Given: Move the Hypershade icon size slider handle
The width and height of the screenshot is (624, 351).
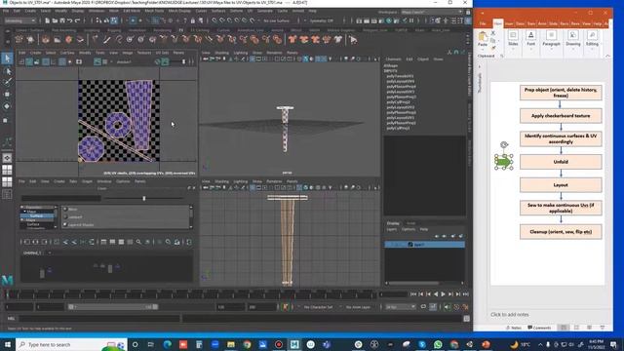Looking at the screenshot, I should pos(144,198).
